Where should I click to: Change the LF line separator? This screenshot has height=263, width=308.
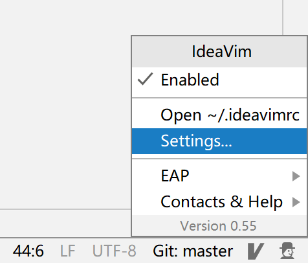[67, 251]
